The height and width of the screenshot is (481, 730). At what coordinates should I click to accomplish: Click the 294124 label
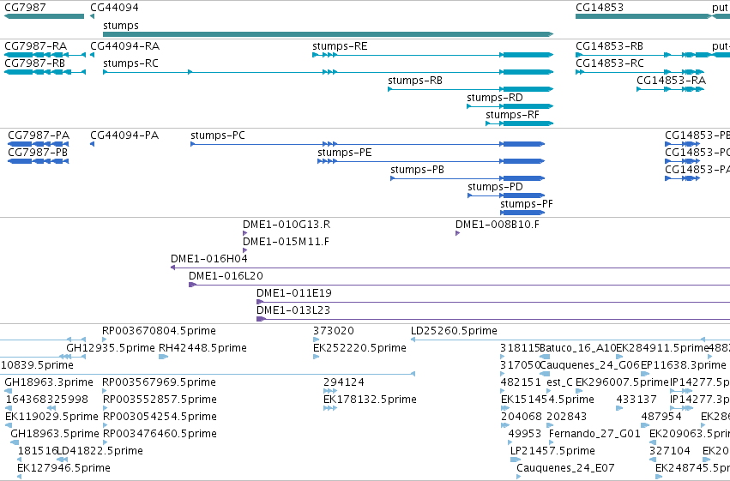coord(344,382)
